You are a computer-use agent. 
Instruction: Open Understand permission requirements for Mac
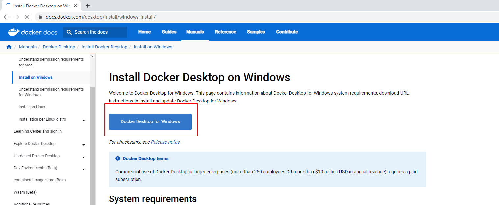(x=51, y=62)
